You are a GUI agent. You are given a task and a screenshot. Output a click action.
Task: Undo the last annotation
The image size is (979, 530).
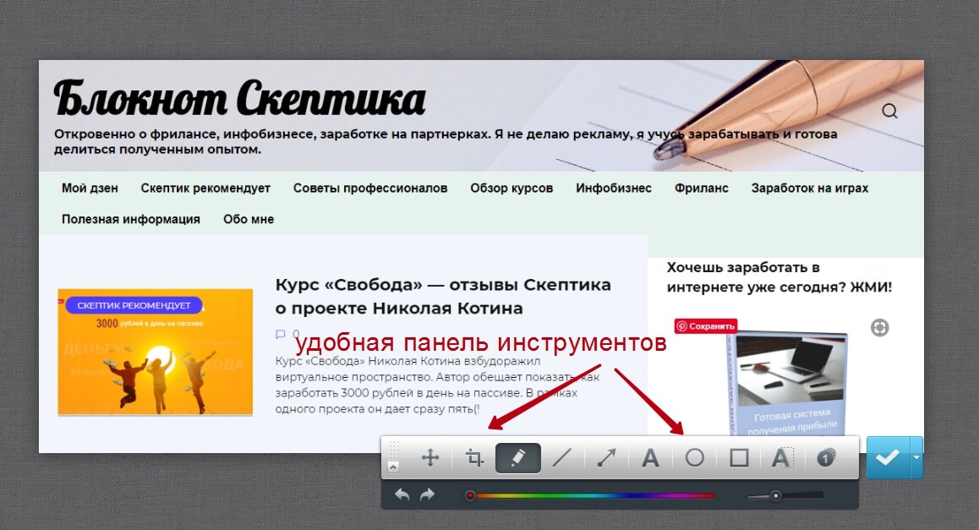click(x=402, y=494)
